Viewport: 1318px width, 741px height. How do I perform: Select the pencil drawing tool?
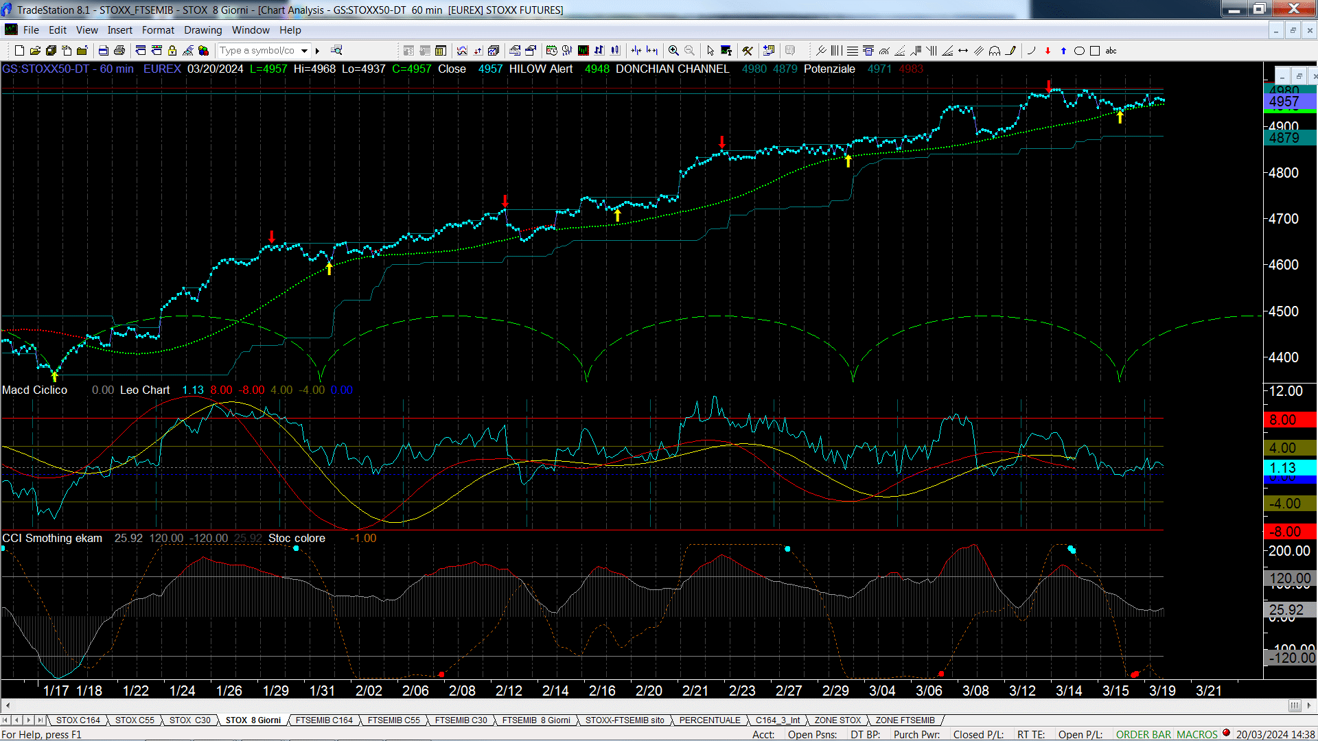[1010, 51]
